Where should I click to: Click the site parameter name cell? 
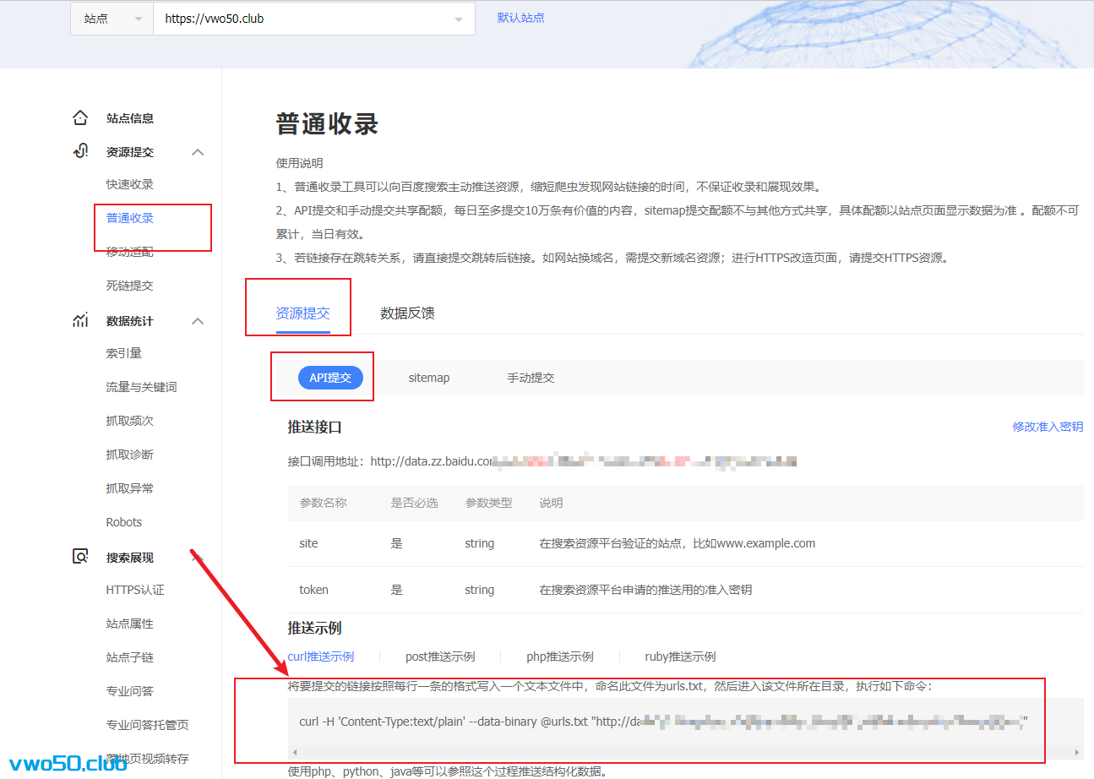click(309, 543)
